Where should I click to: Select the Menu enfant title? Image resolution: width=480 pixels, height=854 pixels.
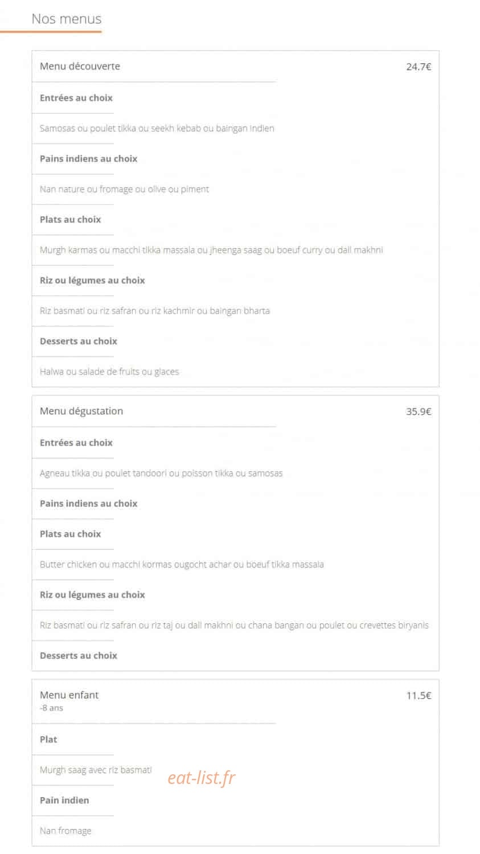coord(69,695)
